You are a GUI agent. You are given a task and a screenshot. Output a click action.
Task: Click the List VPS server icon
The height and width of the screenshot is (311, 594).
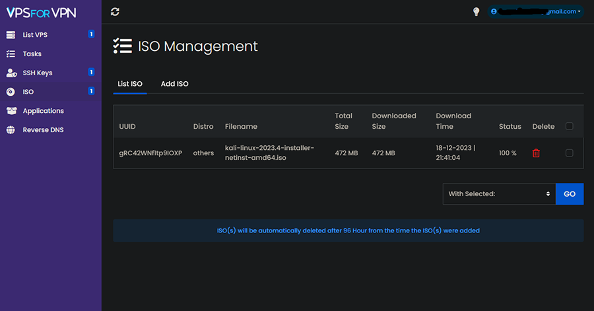(11, 35)
